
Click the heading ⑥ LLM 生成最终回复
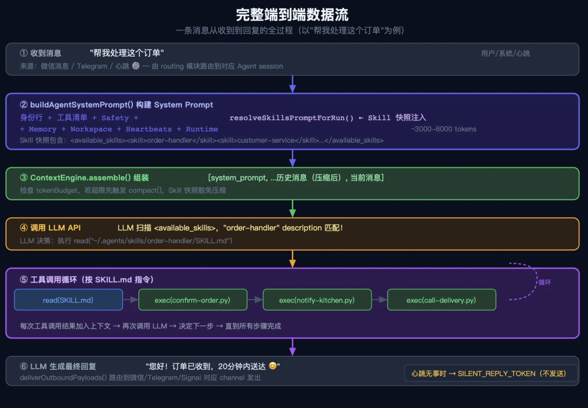58,367
